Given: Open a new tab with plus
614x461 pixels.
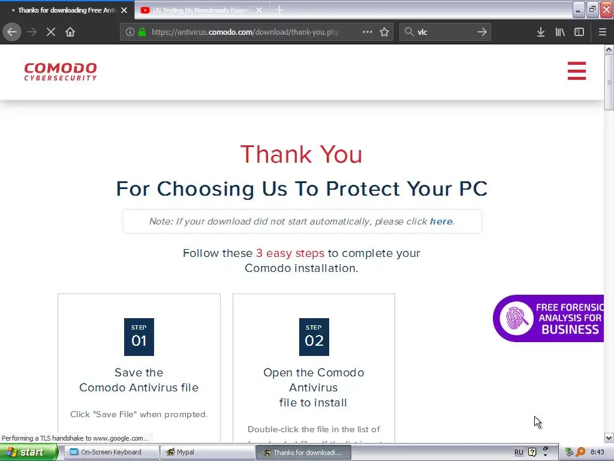Looking at the screenshot, I should tap(279, 10).
